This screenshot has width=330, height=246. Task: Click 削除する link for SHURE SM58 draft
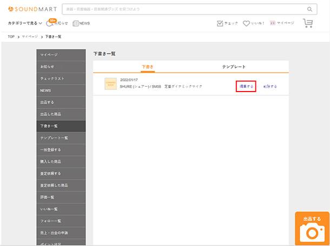coord(270,86)
